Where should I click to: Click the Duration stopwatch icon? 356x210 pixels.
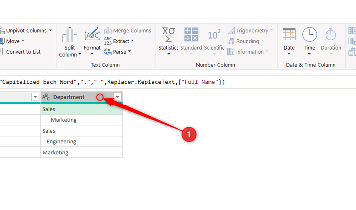point(331,34)
